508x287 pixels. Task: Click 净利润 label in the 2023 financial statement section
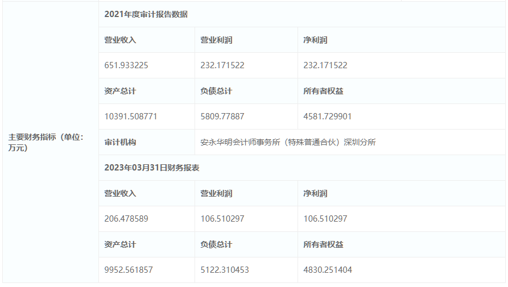(315, 193)
